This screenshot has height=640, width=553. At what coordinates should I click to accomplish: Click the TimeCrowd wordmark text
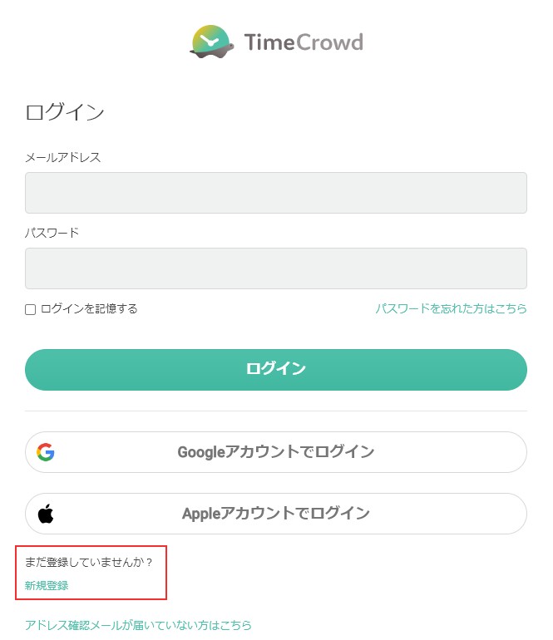304,42
